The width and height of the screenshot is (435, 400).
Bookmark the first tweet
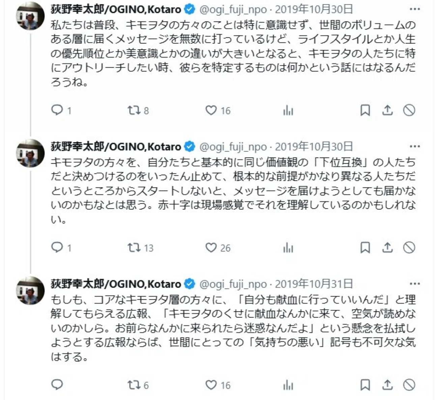(366, 110)
